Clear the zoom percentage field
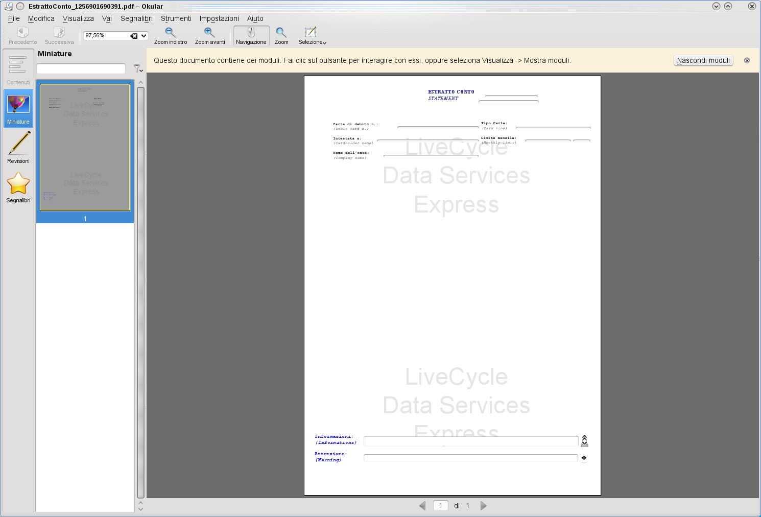Image resolution: width=761 pixels, height=517 pixels. coord(134,36)
